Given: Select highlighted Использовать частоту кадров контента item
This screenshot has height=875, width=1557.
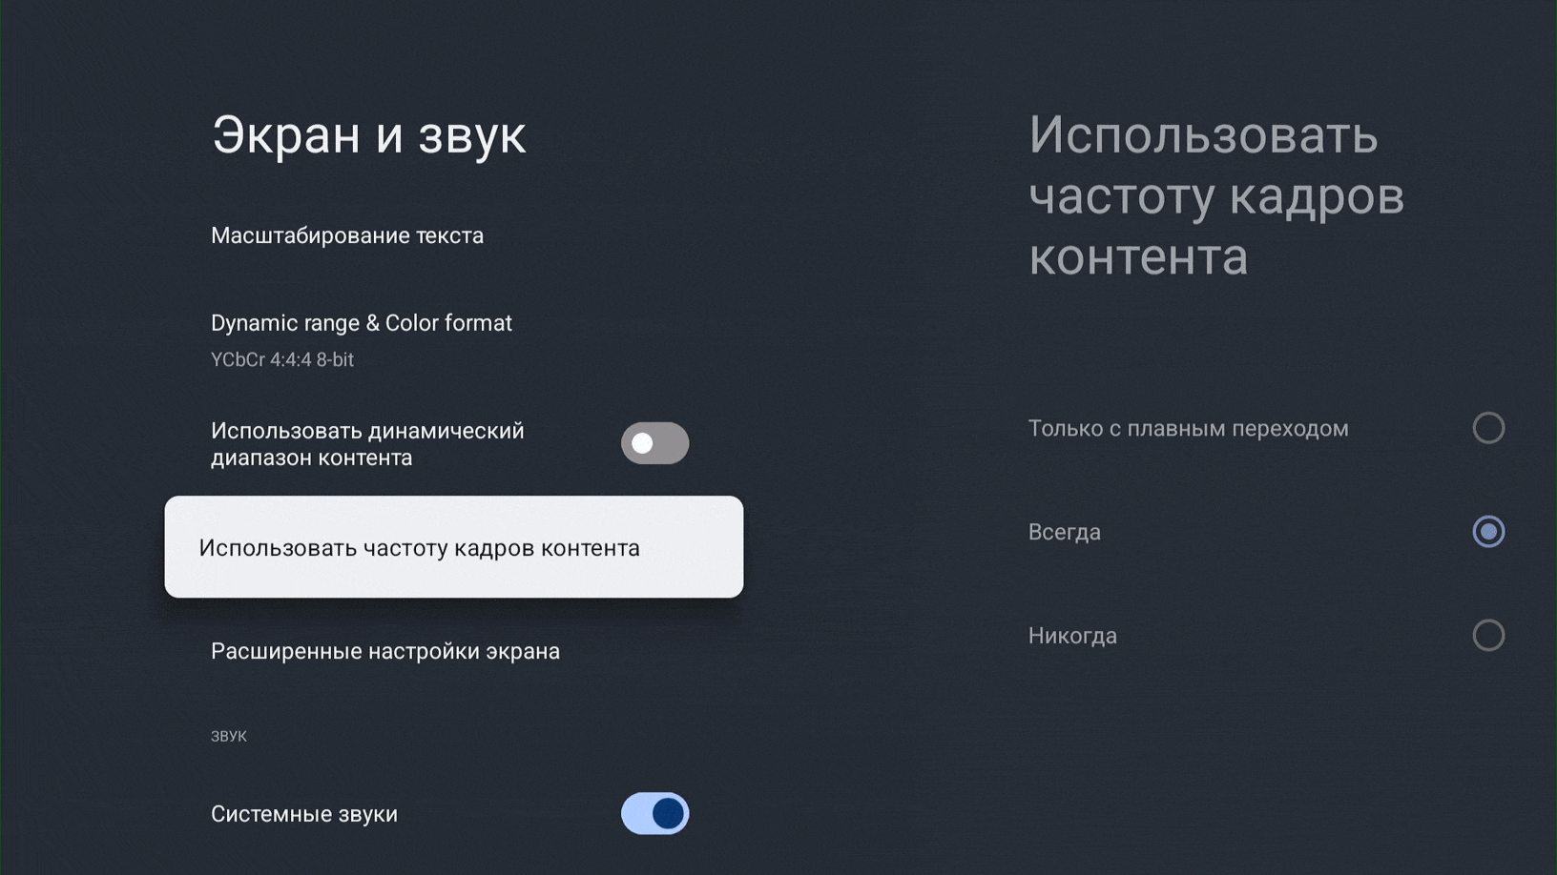Looking at the screenshot, I should click(x=453, y=547).
